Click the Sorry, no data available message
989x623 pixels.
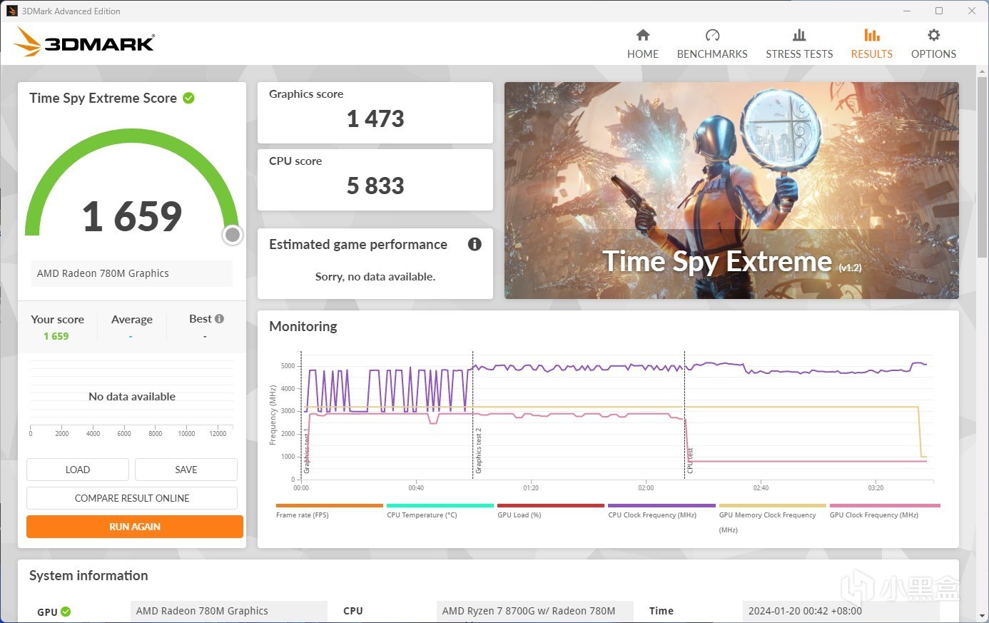click(x=375, y=276)
